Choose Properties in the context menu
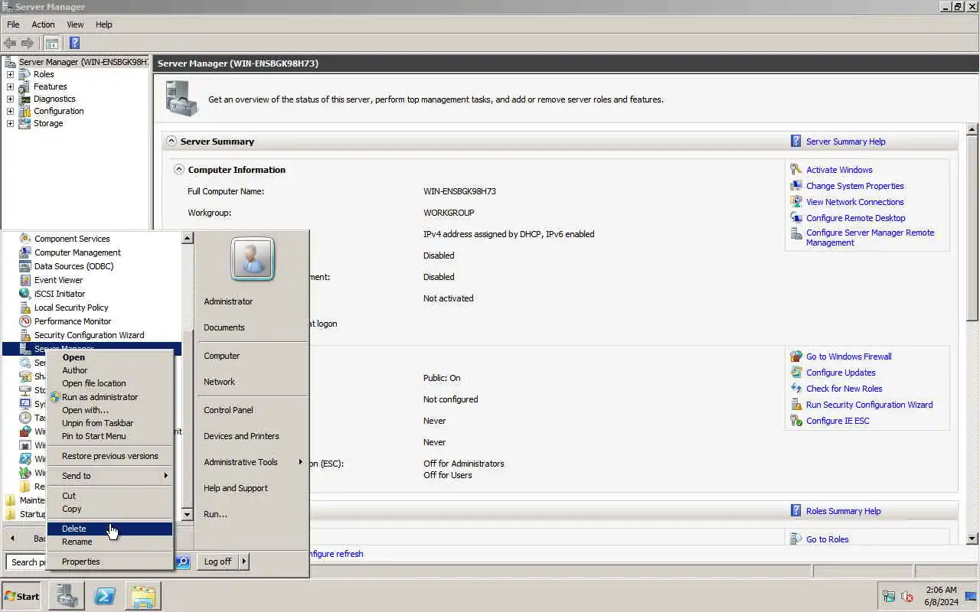The image size is (980, 612). pyautogui.click(x=109, y=562)
